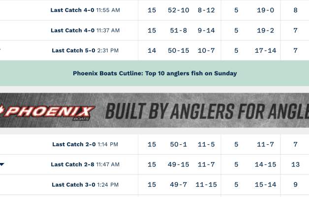Click the 14-15 day weight cell

pyautogui.click(x=265, y=164)
